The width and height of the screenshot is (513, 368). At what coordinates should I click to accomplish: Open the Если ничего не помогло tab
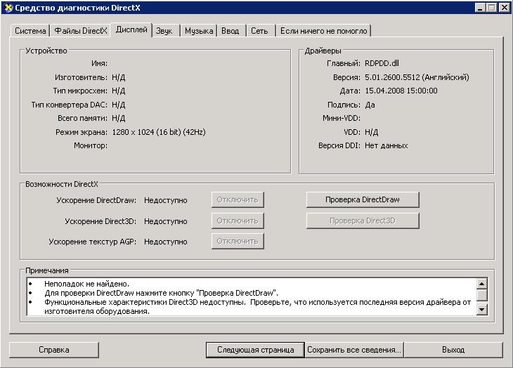point(323,31)
